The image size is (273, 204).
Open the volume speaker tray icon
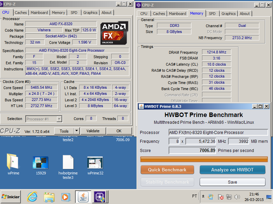click(x=237, y=197)
